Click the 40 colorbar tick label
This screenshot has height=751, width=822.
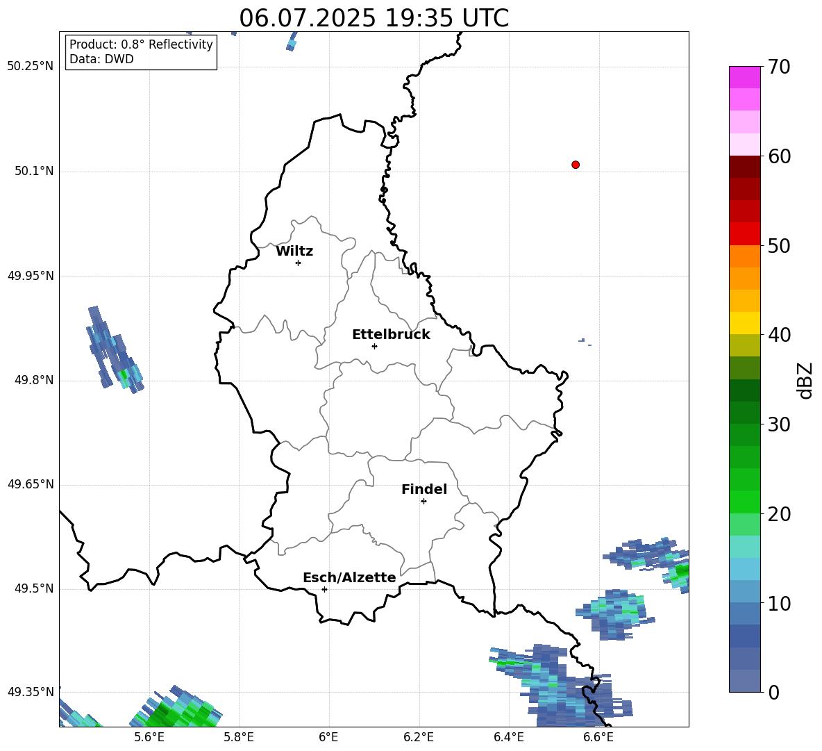click(x=779, y=335)
